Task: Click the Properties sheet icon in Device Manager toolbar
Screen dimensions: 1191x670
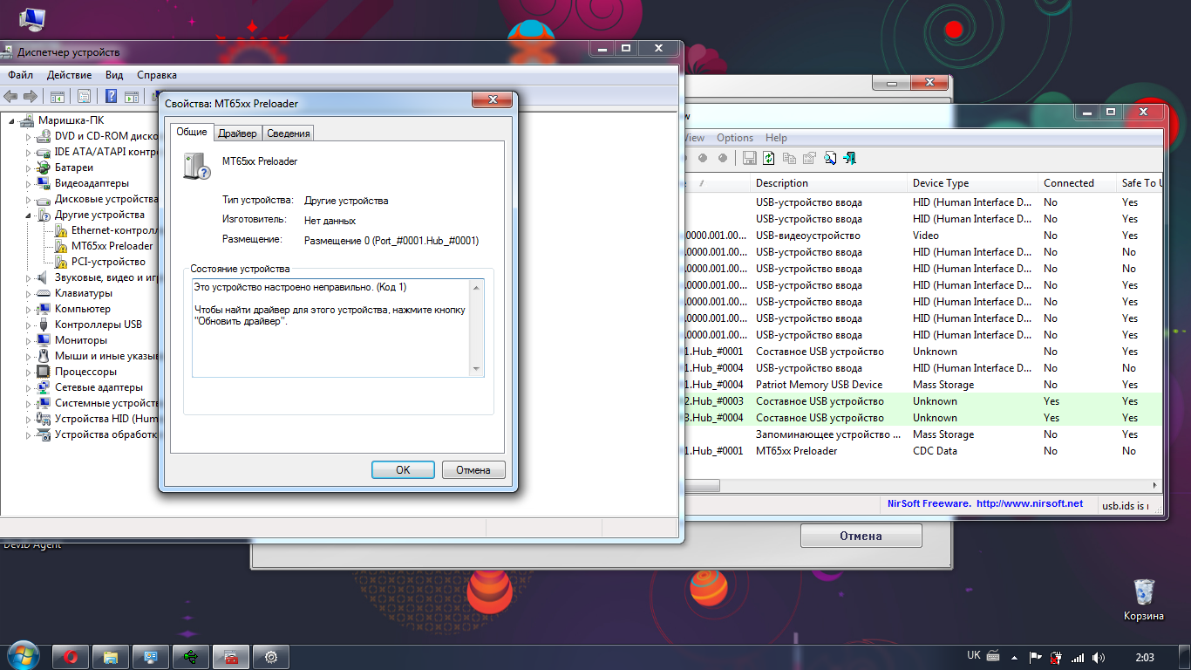Action: click(x=85, y=96)
